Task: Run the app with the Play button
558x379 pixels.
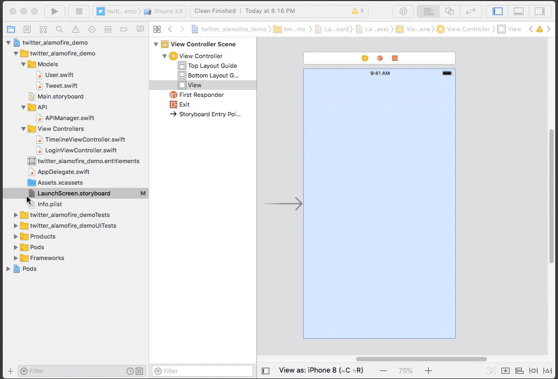Action: coord(54,10)
